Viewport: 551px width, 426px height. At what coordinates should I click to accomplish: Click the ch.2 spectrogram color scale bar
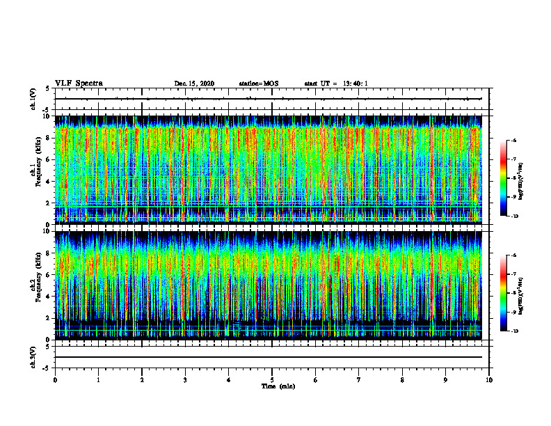pyautogui.click(x=503, y=293)
